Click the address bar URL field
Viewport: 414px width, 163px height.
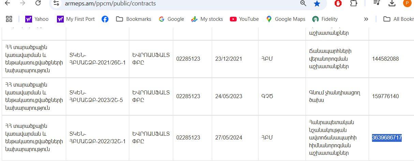click(x=171, y=3)
